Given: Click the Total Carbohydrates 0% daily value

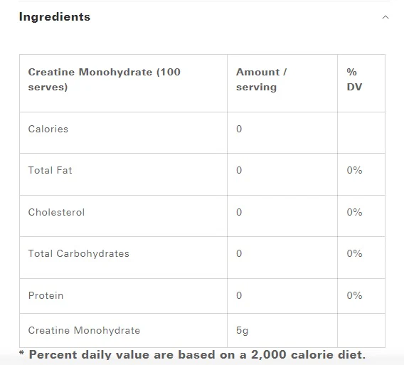Looking at the screenshot, I should (354, 253).
